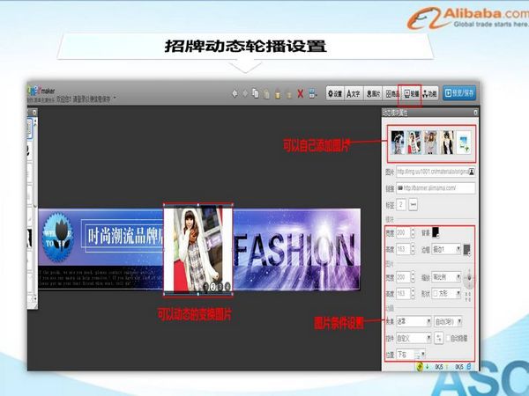Click the bring-forward layer icon
The image size is (529, 396).
(278, 95)
